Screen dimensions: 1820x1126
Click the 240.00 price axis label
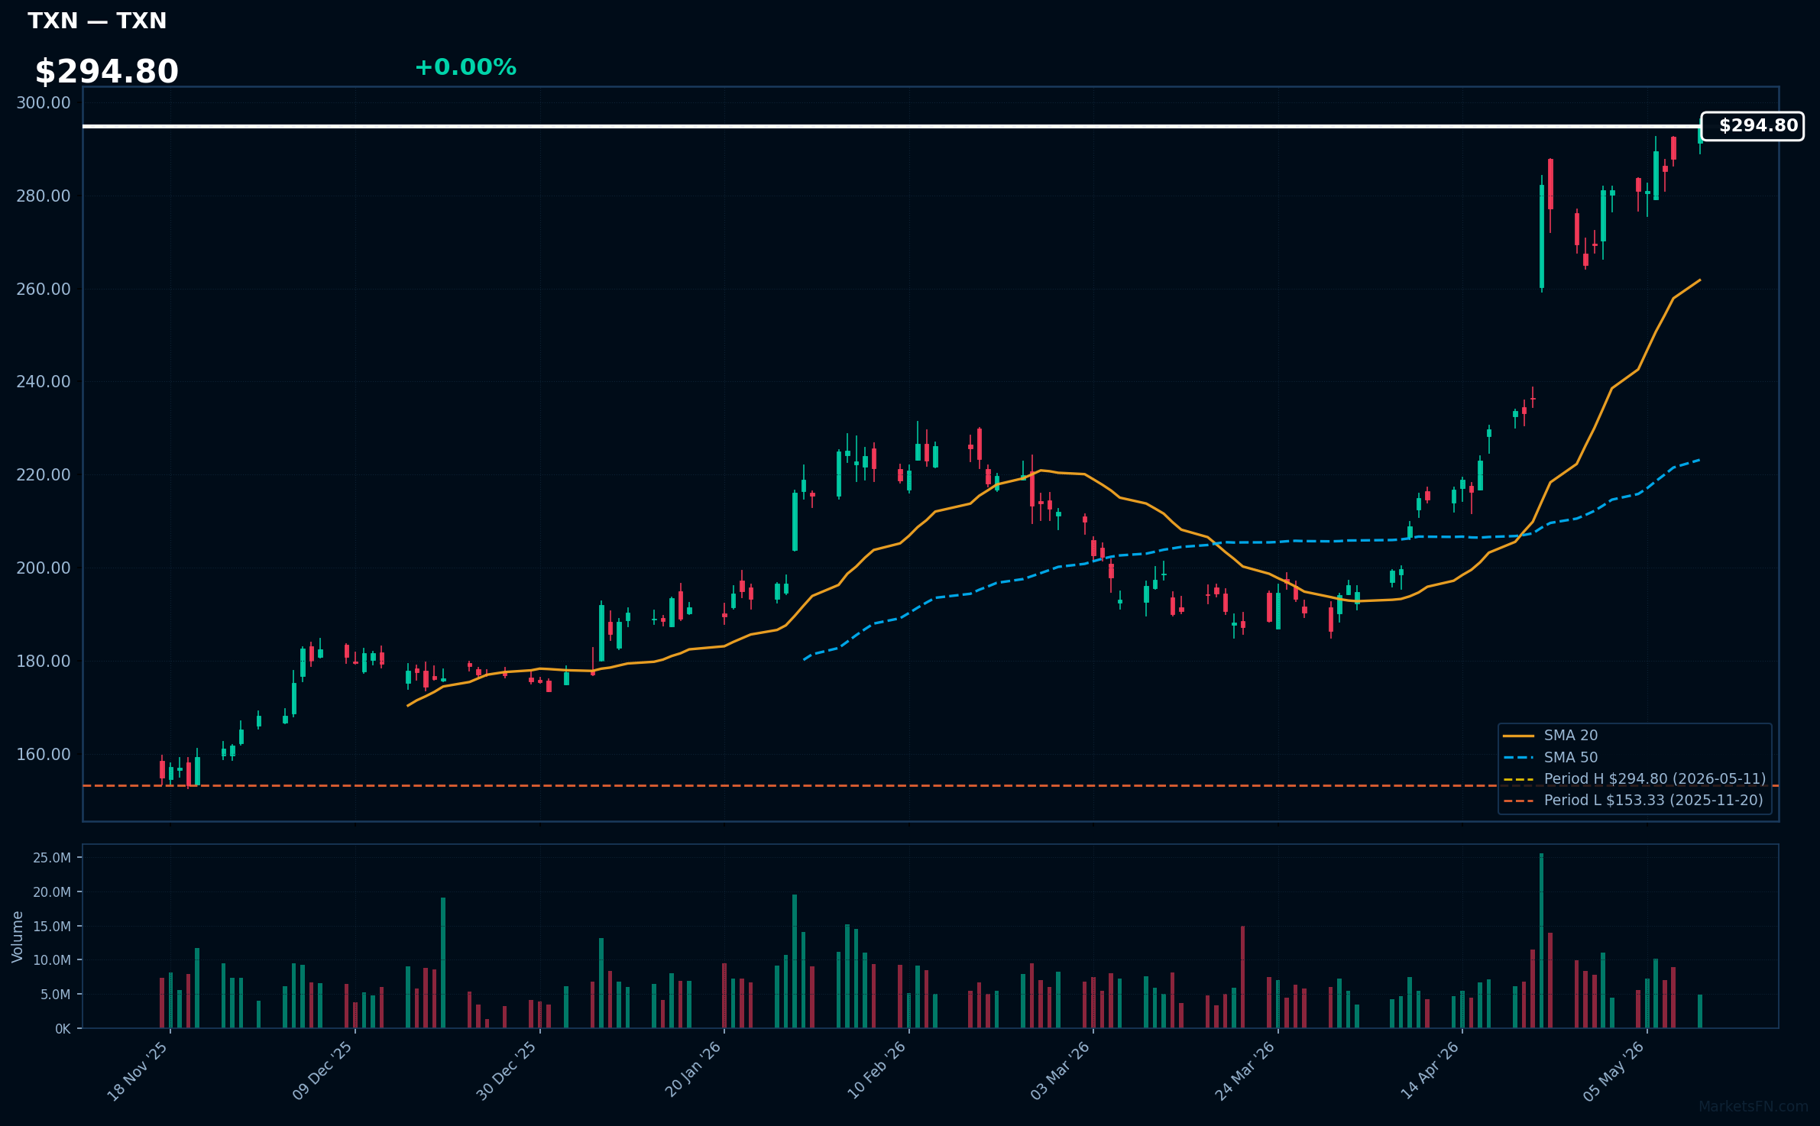click(x=44, y=382)
